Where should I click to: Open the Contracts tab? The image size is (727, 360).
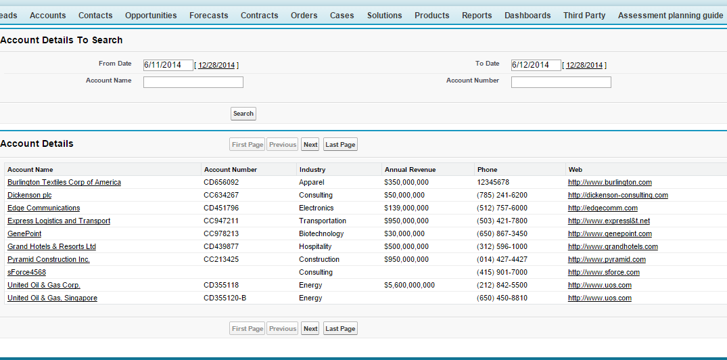click(259, 16)
